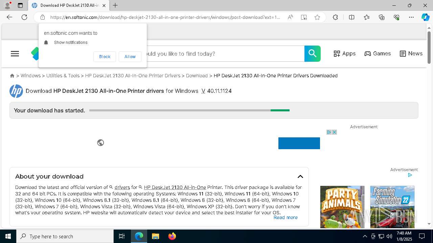The height and width of the screenshot is (243, 433).
Task: Click the browser profile avatar icon
Action: pos(7,5)
